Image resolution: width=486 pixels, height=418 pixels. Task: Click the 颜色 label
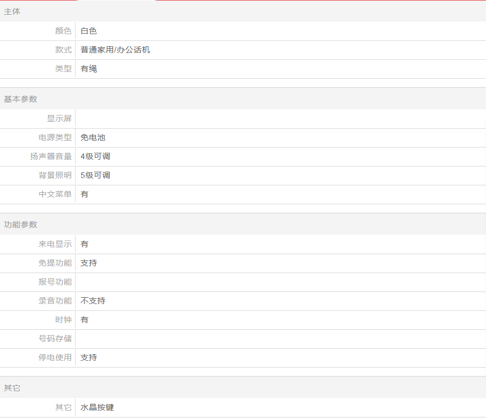(x=63, y=31)
